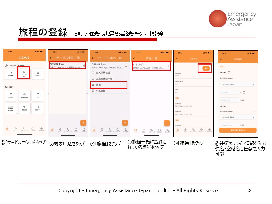The height and width of the screenshot is (204, 272).
Task: Expand the 加入保険状況 row
Action: [109, 73]
